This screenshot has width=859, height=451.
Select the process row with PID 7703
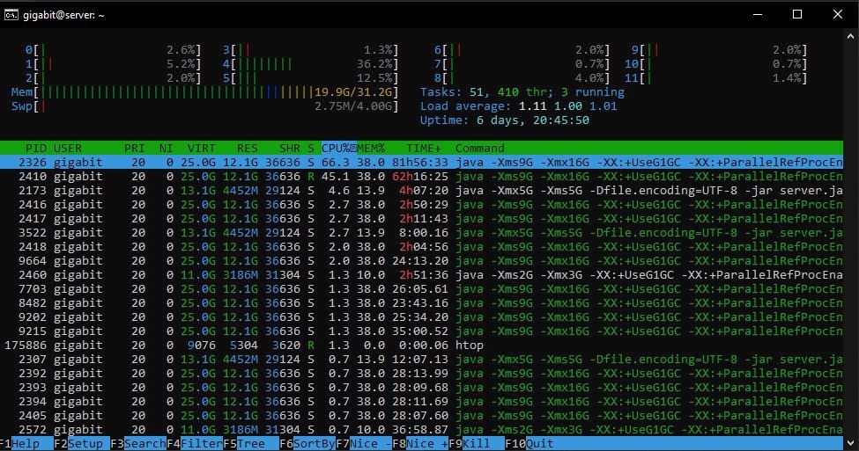coord(421,288)
